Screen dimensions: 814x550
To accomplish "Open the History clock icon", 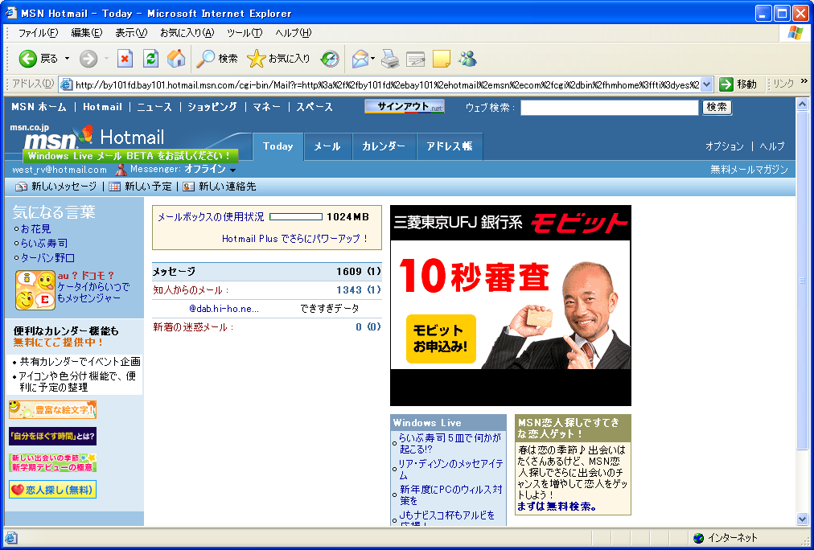I will (330, 59).
